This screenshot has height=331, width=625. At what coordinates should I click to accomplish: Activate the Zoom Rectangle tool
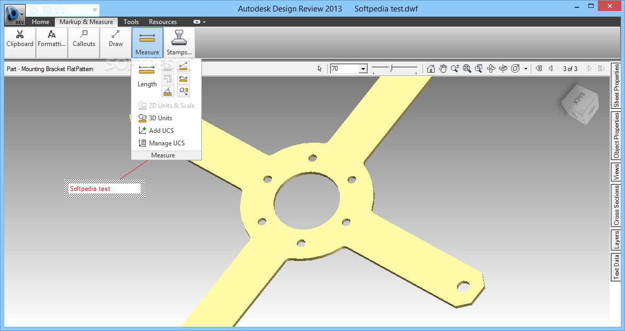[x=479, y=69]
